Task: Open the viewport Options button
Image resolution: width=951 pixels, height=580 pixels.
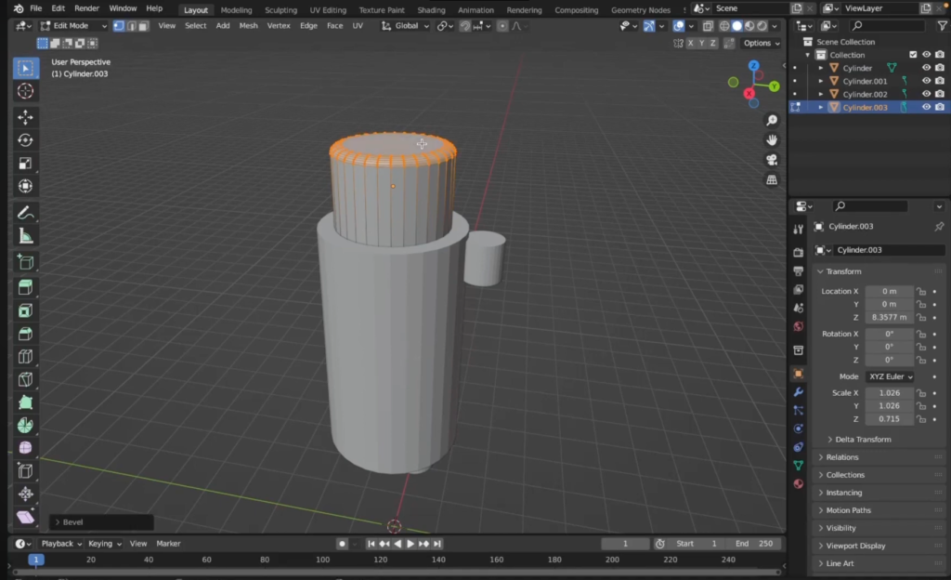Action: pyautogui.click(x=761, y=43)
